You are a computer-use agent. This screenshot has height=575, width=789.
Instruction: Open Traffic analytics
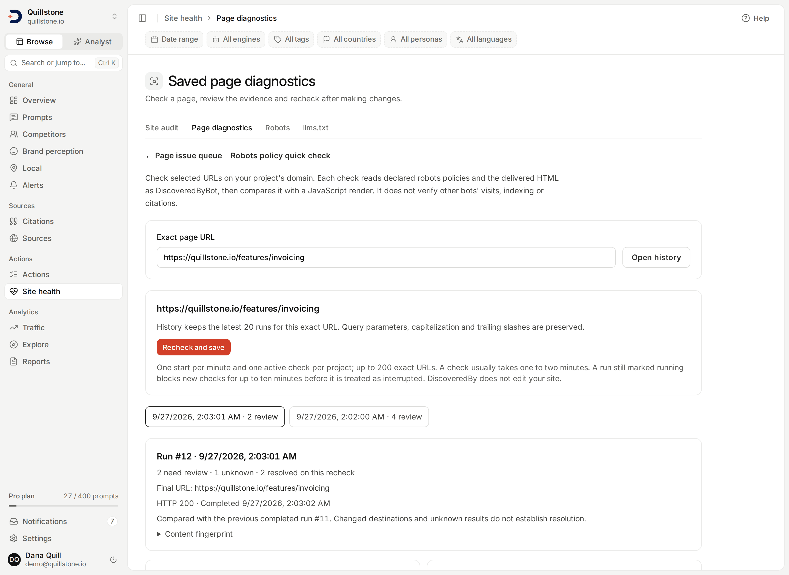coord(63,327)
